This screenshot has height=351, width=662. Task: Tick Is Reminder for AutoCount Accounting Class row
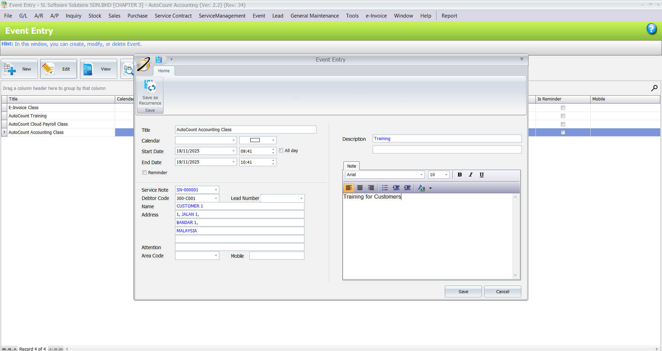pos(563,132)
